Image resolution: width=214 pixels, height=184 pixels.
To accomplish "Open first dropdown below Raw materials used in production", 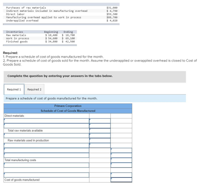I will pos(47,145).
